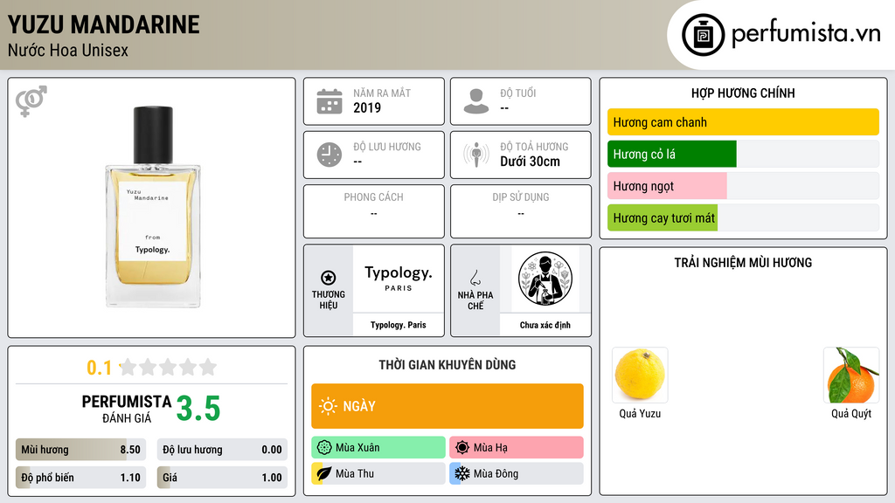895x503 pixels.
Task: Click the Độ phổ biến 1.10 score bar
Action: point(81,478)
